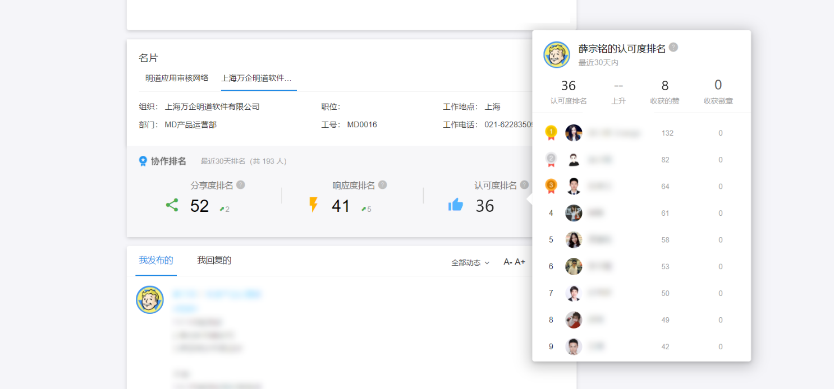Click help icon next to 分享度排名

tap(241, 185)
